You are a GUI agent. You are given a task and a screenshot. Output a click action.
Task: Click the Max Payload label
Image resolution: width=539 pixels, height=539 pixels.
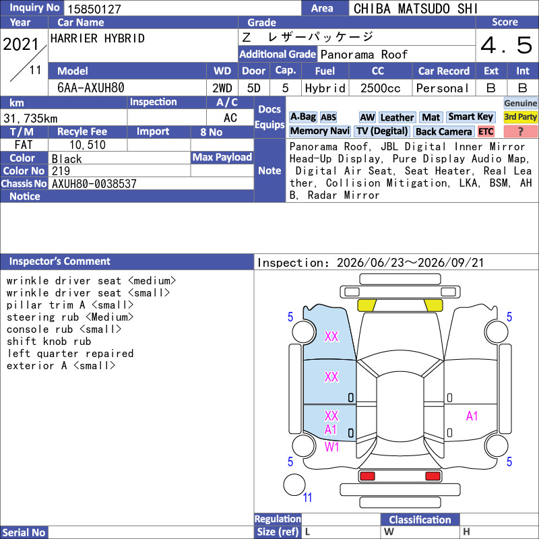point(222,157)
